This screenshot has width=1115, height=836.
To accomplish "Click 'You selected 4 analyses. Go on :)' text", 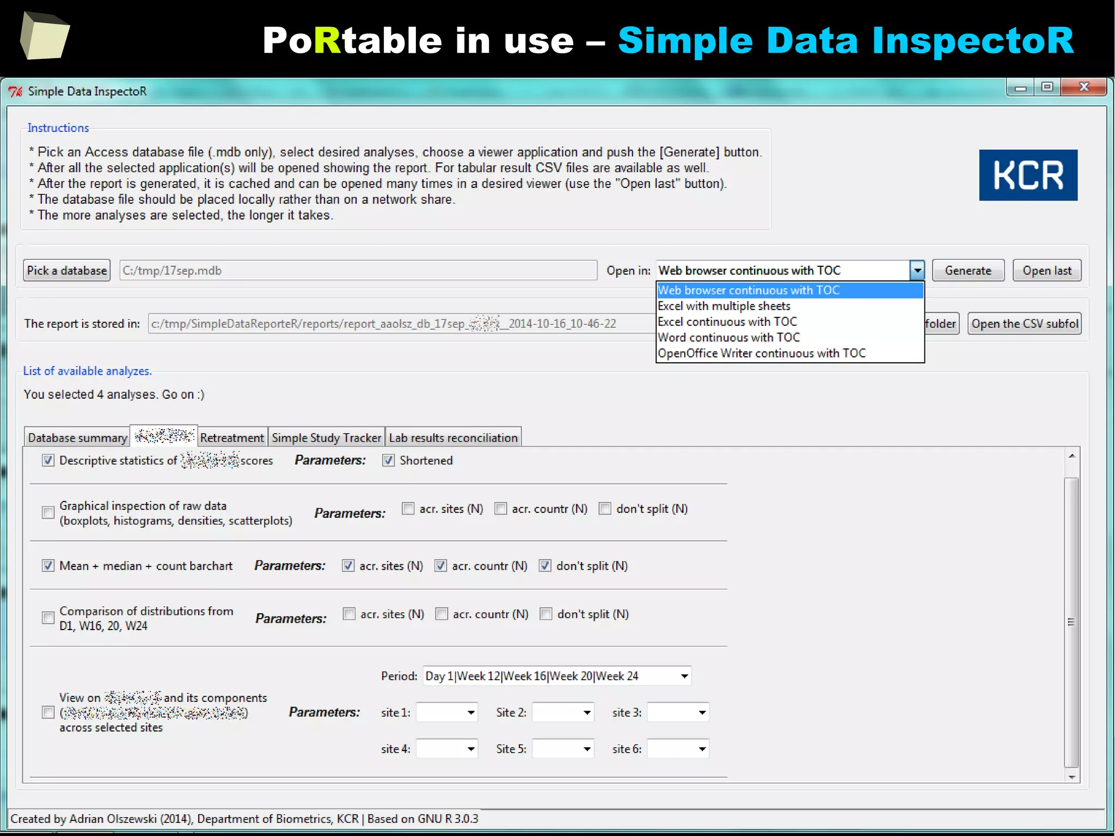I will [114, 394].
